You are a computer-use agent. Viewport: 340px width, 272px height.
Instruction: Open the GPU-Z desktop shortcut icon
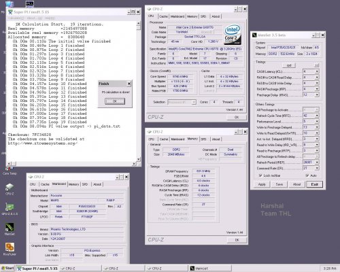(10, 207)
